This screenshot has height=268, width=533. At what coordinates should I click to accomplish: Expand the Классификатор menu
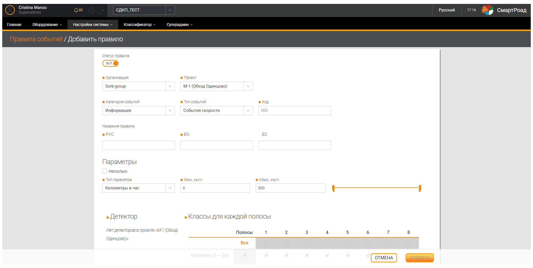[x=139, y=25]
